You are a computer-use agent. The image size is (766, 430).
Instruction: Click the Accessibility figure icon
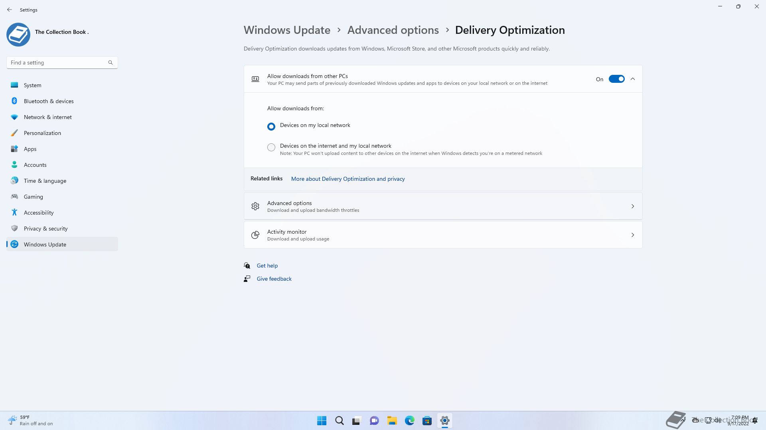tap(14, 212)
